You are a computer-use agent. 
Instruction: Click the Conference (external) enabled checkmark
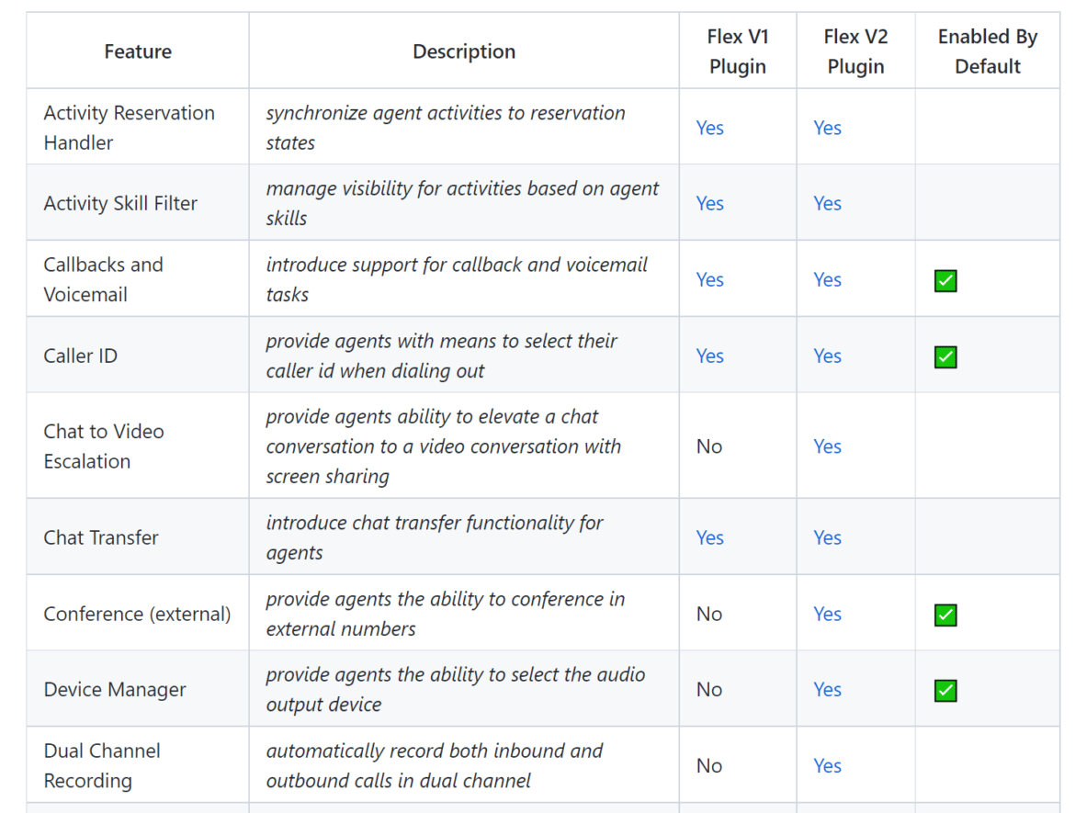(x=945, y=615)
